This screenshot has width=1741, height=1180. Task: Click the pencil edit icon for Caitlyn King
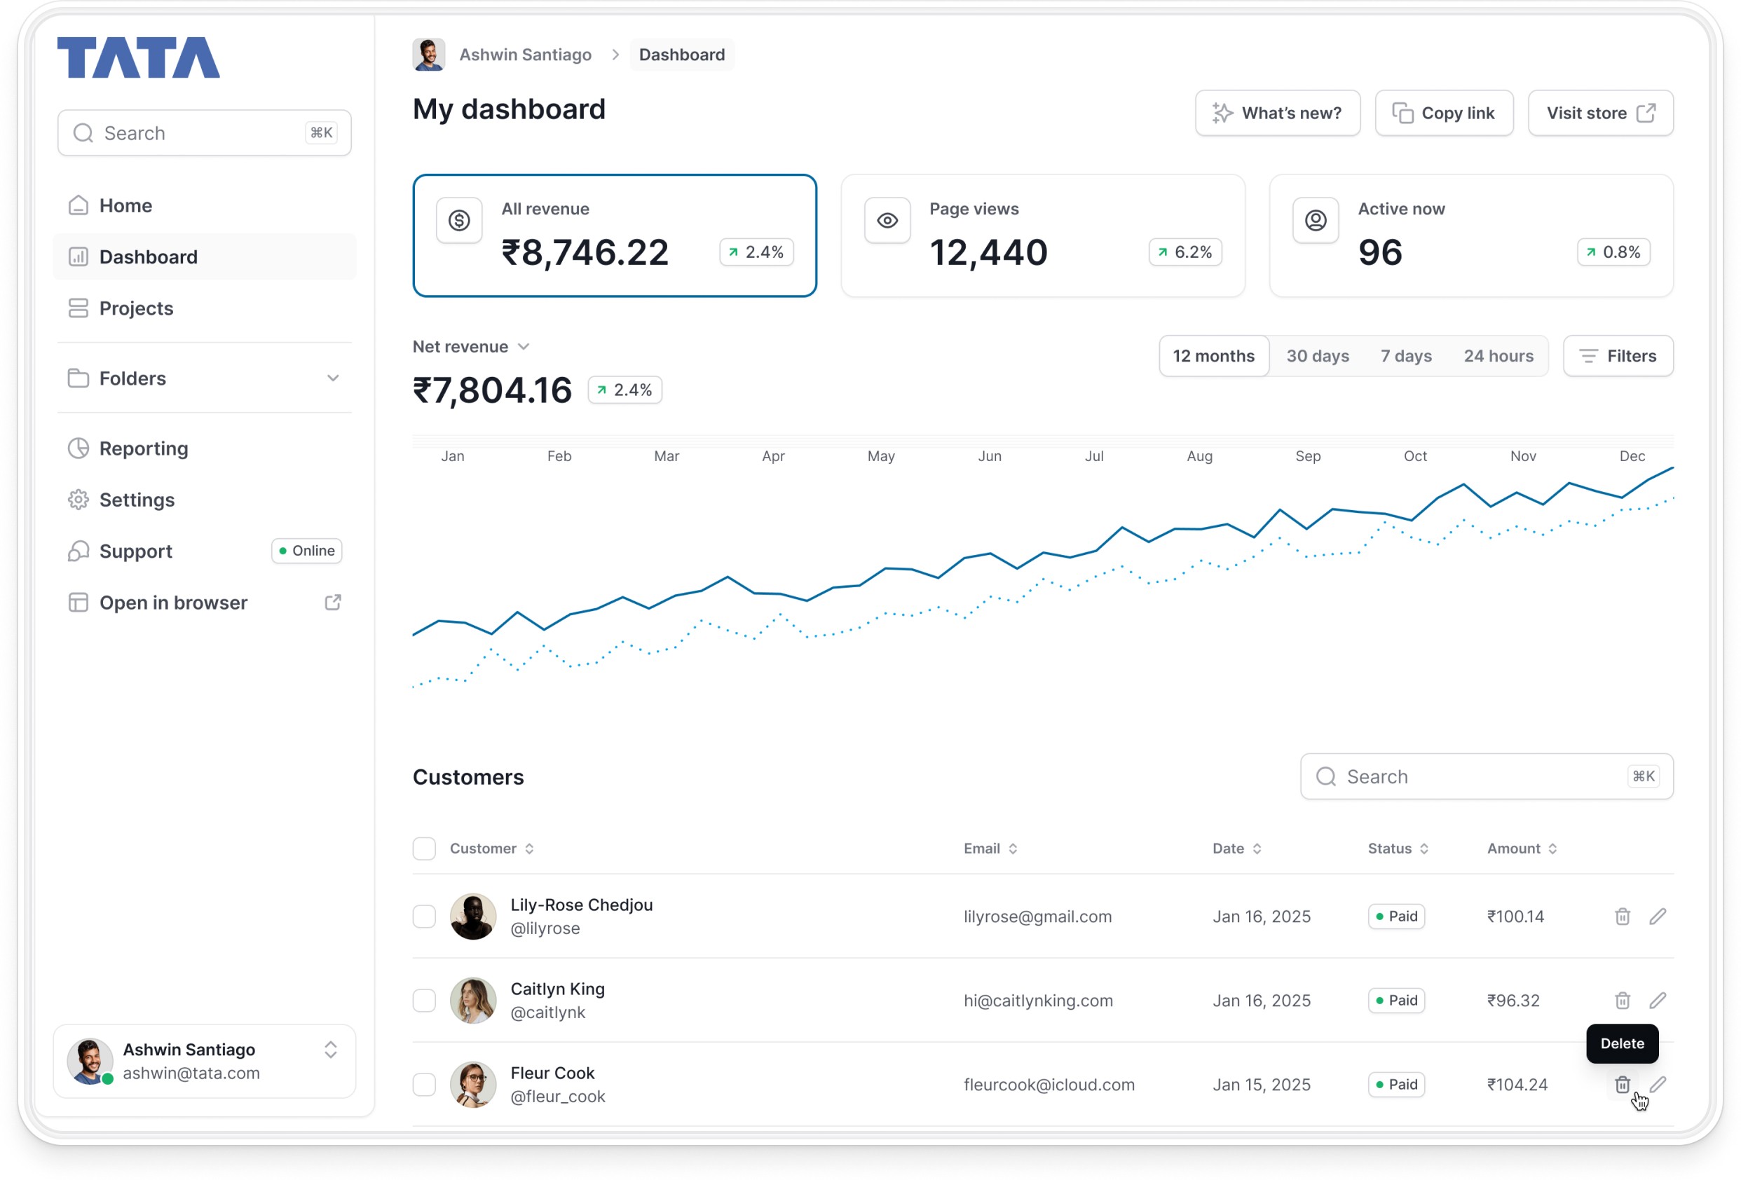(1657, 999)
